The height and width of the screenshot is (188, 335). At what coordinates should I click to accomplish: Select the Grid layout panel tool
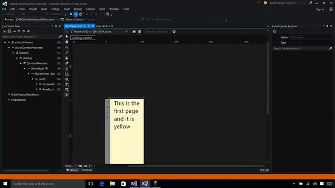click(66, 79)
